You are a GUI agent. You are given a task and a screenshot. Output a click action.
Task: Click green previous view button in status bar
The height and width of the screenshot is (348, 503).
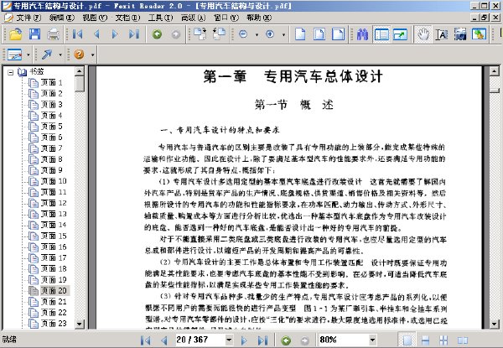click(286, 340)
